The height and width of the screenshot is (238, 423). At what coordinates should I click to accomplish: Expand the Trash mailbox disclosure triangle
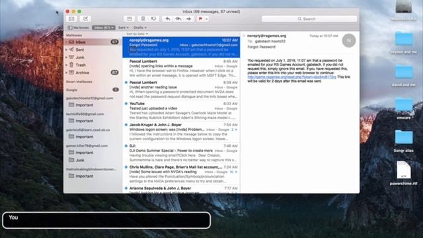coord(66,65)
